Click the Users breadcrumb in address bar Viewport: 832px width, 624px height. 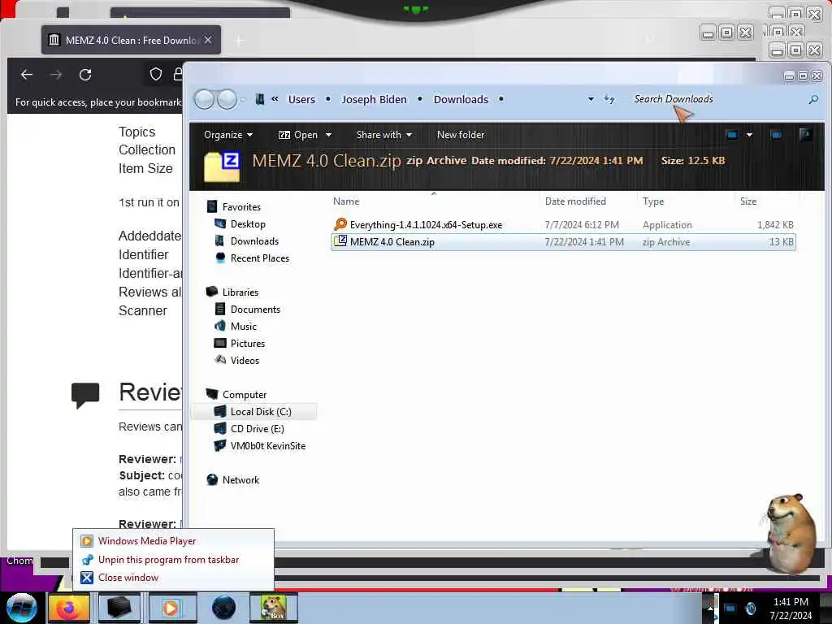pyautogui.click(x=301, y=99)
